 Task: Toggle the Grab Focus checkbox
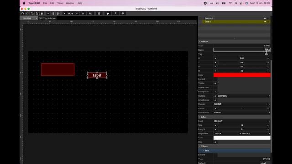click(215, 100)
